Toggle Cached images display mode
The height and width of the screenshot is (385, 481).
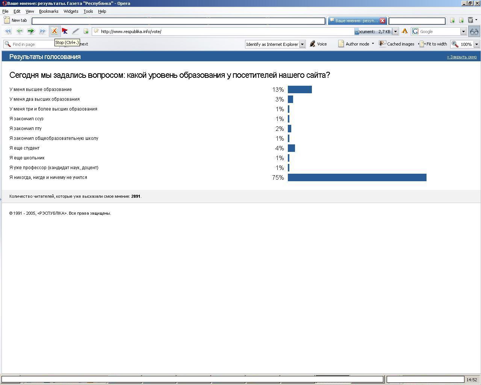(397, 44)
